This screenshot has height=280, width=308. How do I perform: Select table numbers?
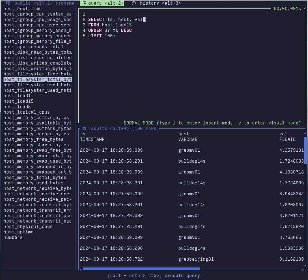(x=13, y=238)
